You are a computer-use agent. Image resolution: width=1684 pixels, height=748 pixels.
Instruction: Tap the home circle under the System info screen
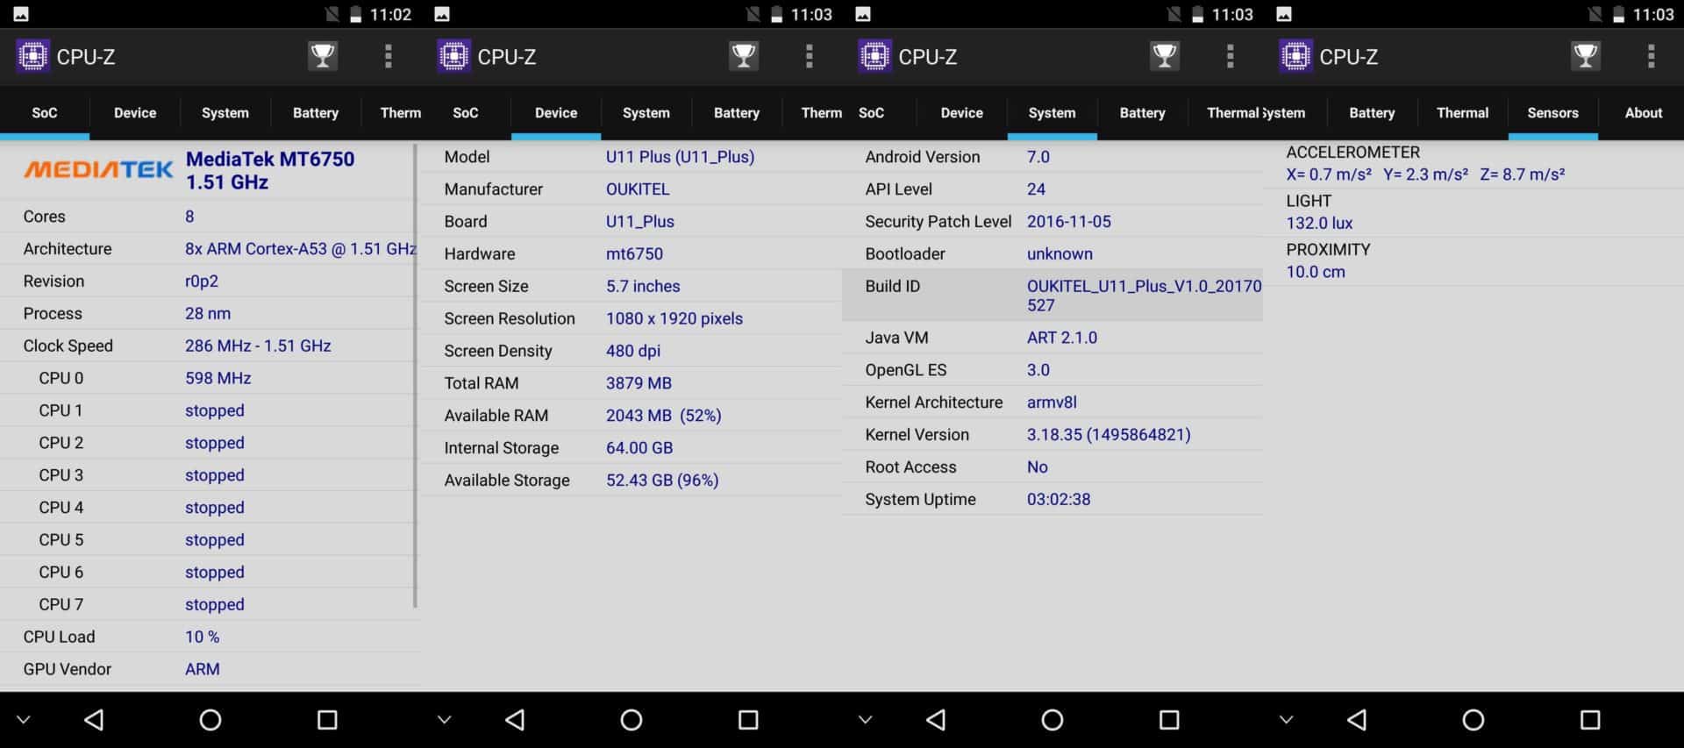tap(1052, 720)
